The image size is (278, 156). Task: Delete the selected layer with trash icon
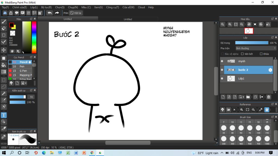click(268, 97)
